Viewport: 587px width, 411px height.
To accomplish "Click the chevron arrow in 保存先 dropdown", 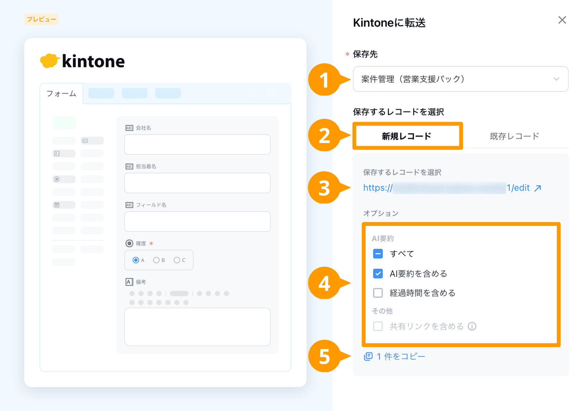I will pos(556,79).
